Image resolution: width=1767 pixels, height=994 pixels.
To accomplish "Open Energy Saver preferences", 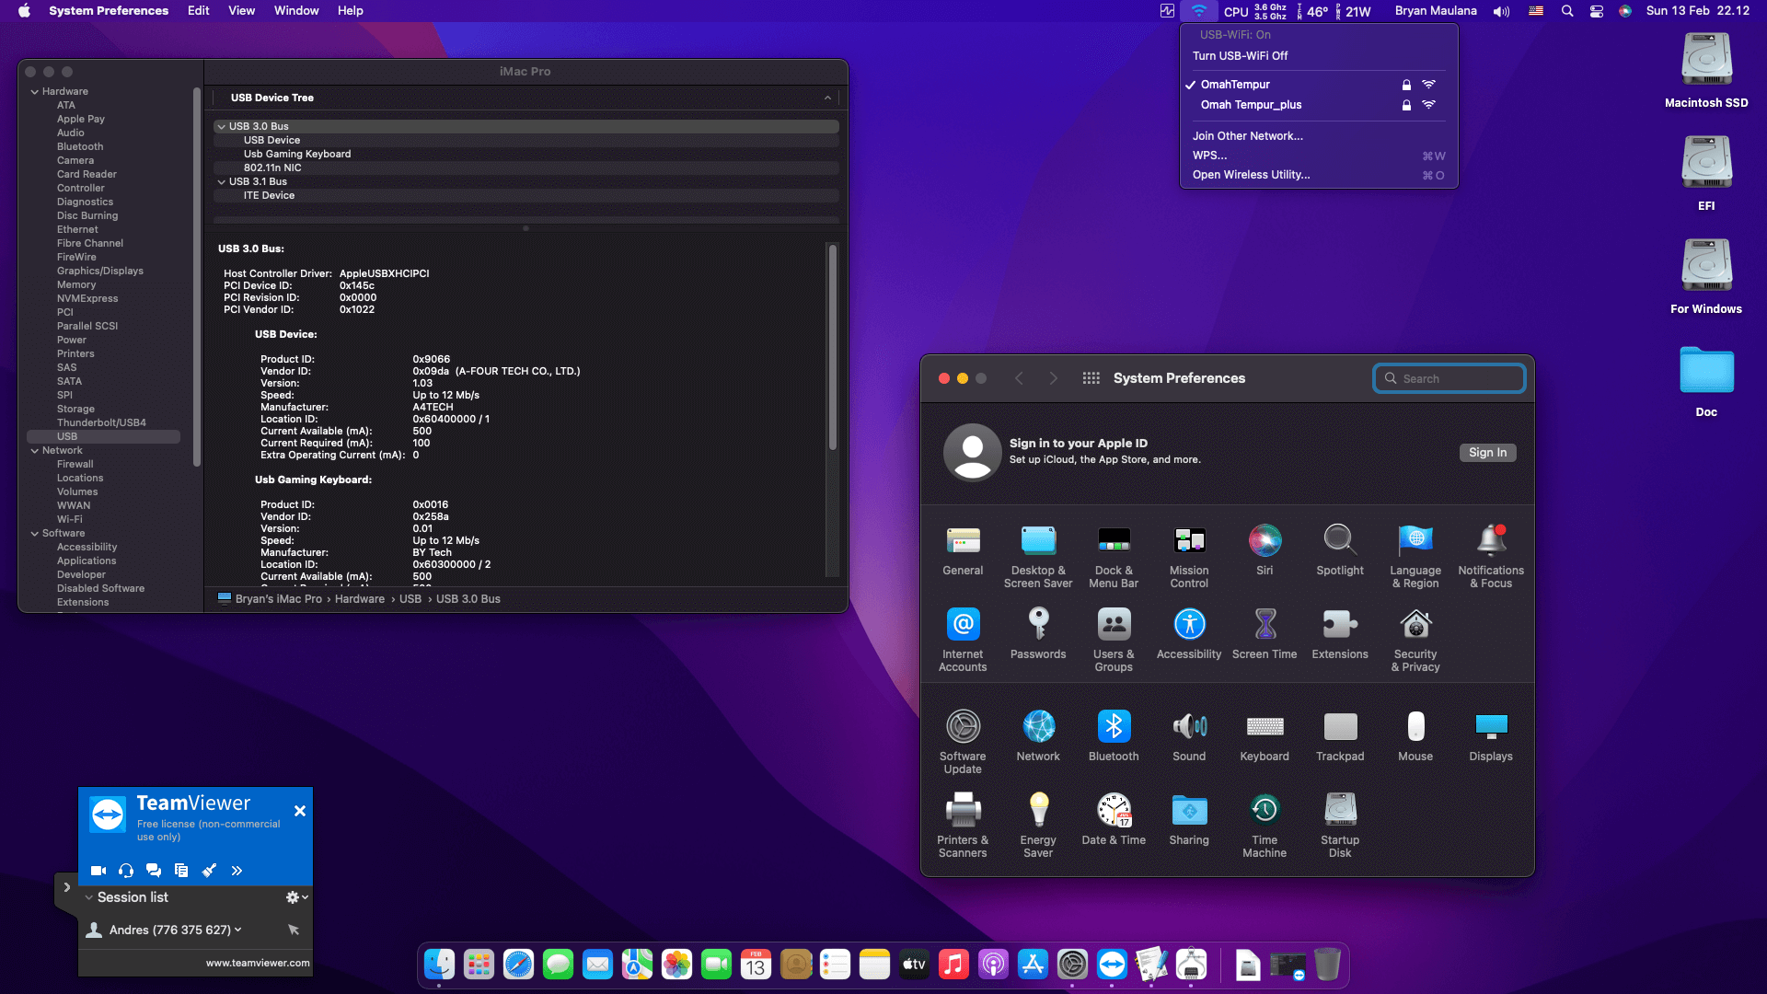I will (1038, 826).
